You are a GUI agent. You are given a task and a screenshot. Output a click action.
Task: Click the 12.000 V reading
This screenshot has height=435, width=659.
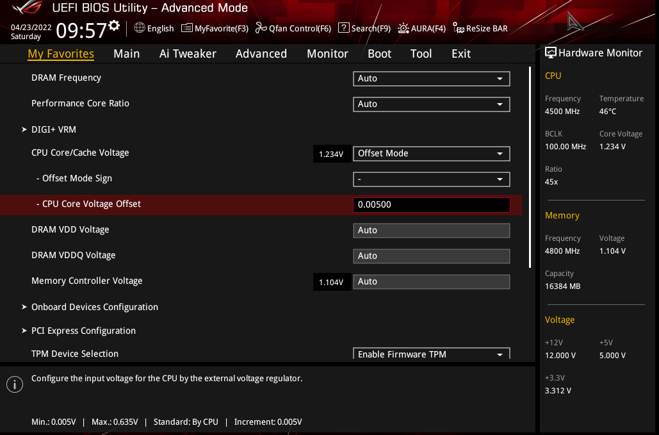tap(560, 355)
